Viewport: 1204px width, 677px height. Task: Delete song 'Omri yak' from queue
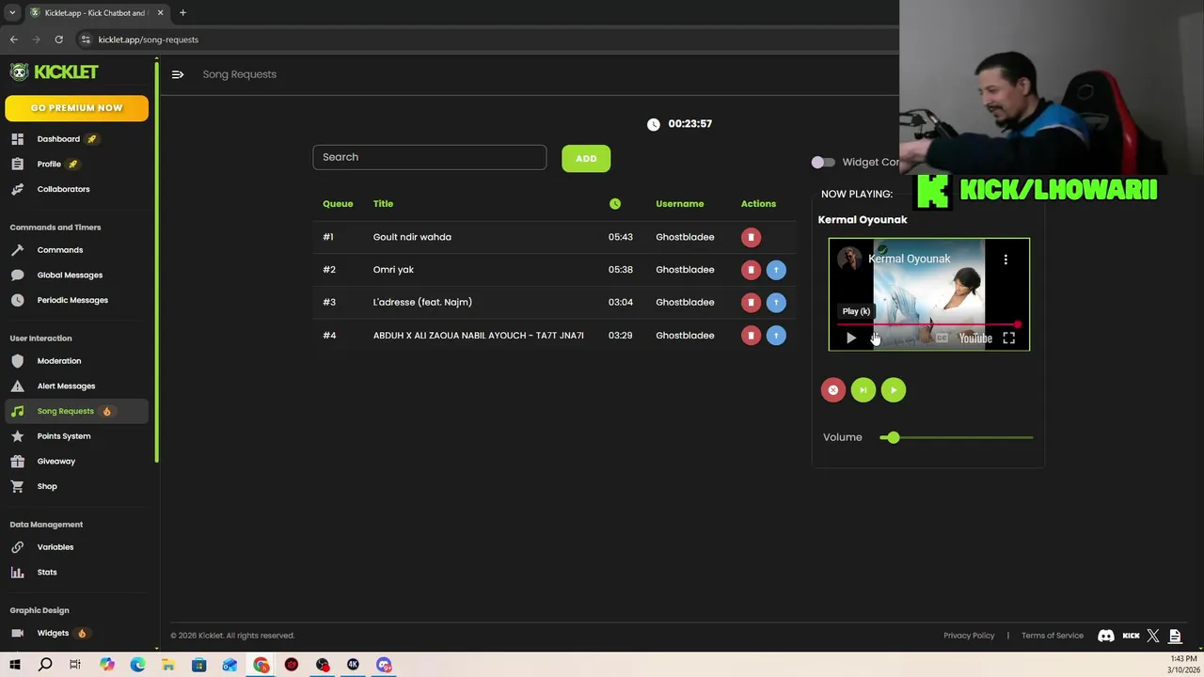point(751,270)
